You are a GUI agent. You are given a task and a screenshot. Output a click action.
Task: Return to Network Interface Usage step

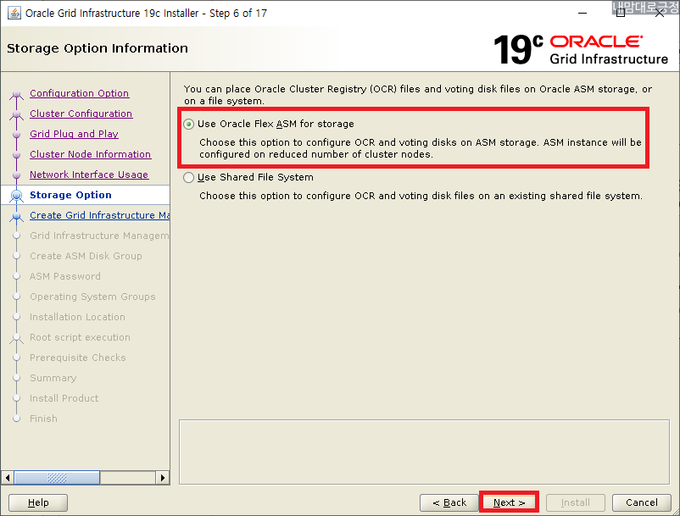[x=89, y=175]
